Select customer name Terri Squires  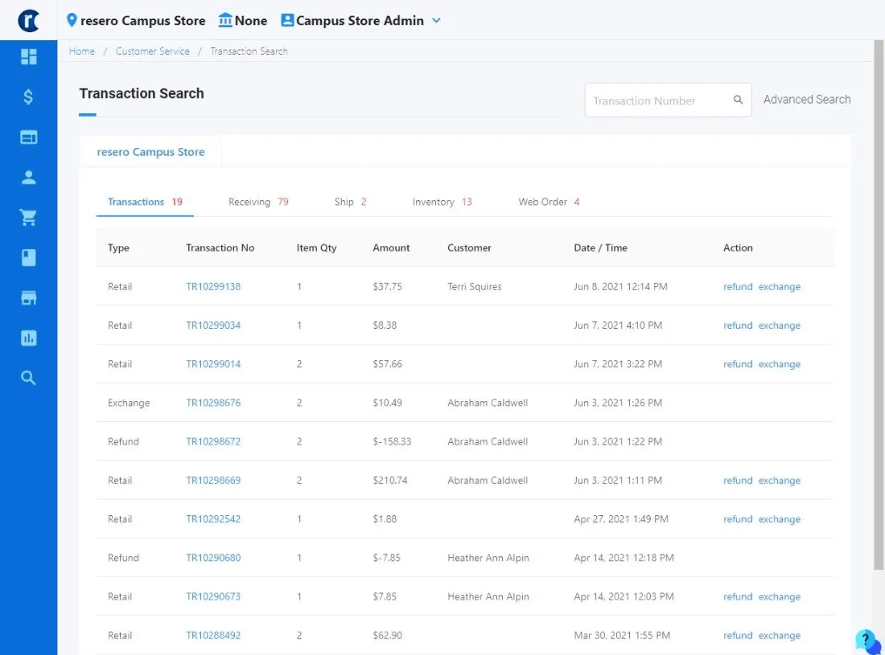[x=474, y=286]
